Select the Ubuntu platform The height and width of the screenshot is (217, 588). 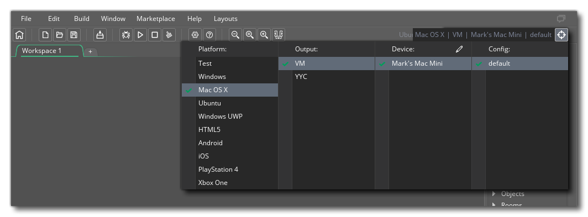click(x=230, y=103)
